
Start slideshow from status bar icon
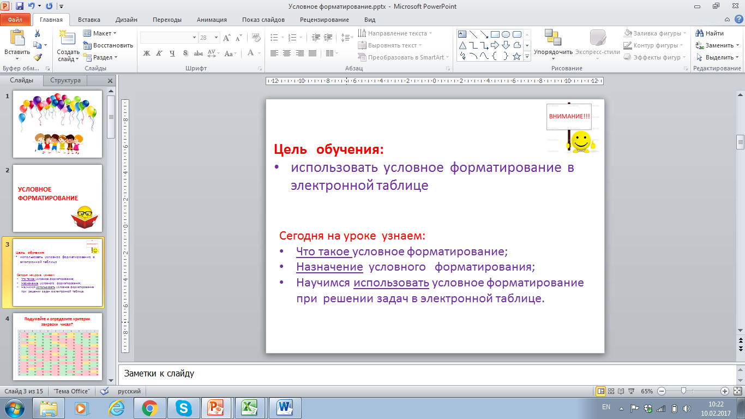click(x=631, y=391)
